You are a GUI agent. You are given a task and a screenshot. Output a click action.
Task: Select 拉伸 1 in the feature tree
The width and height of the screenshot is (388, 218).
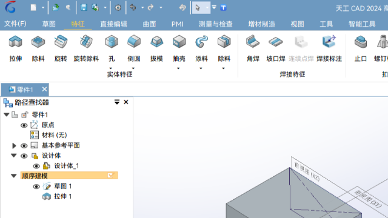tap(63, 196)
